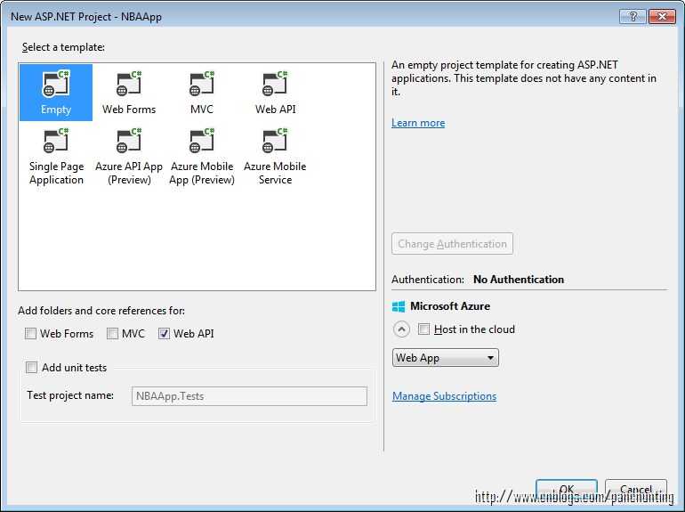Screen dimensions: 685x512
Task: Enable the Add unit tests checkbox
Action: [31, 367]
